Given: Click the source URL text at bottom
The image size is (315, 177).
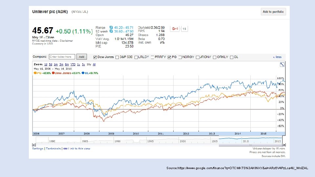Looking at the screenshot, I should pos(237,168).
